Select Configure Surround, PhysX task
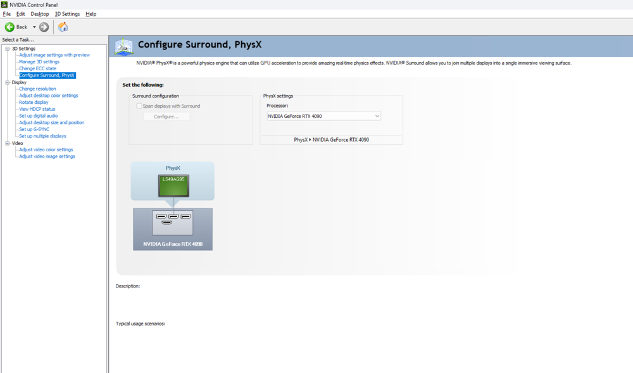This screenshot has width=633, height=373. tap(47, 75)
